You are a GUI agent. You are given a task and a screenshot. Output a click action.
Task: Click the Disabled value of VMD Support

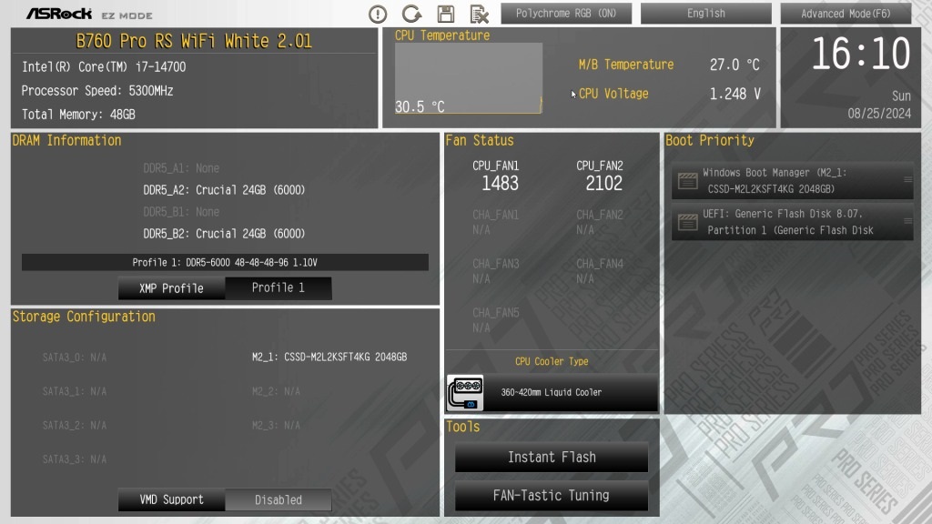point(279,499)
